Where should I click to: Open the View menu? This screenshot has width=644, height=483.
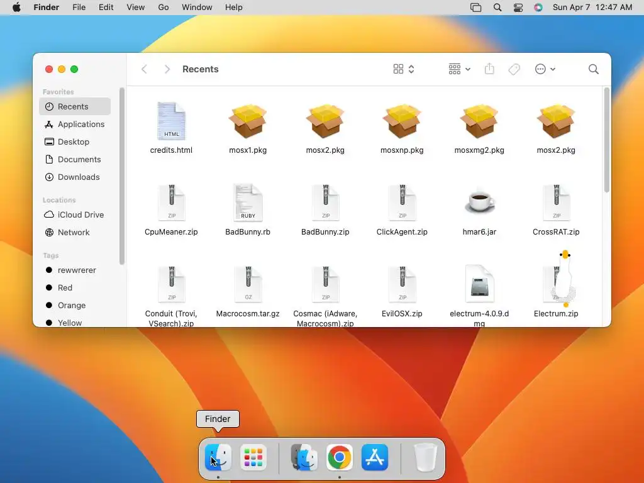pyautogui.click(x=136, y=8)
